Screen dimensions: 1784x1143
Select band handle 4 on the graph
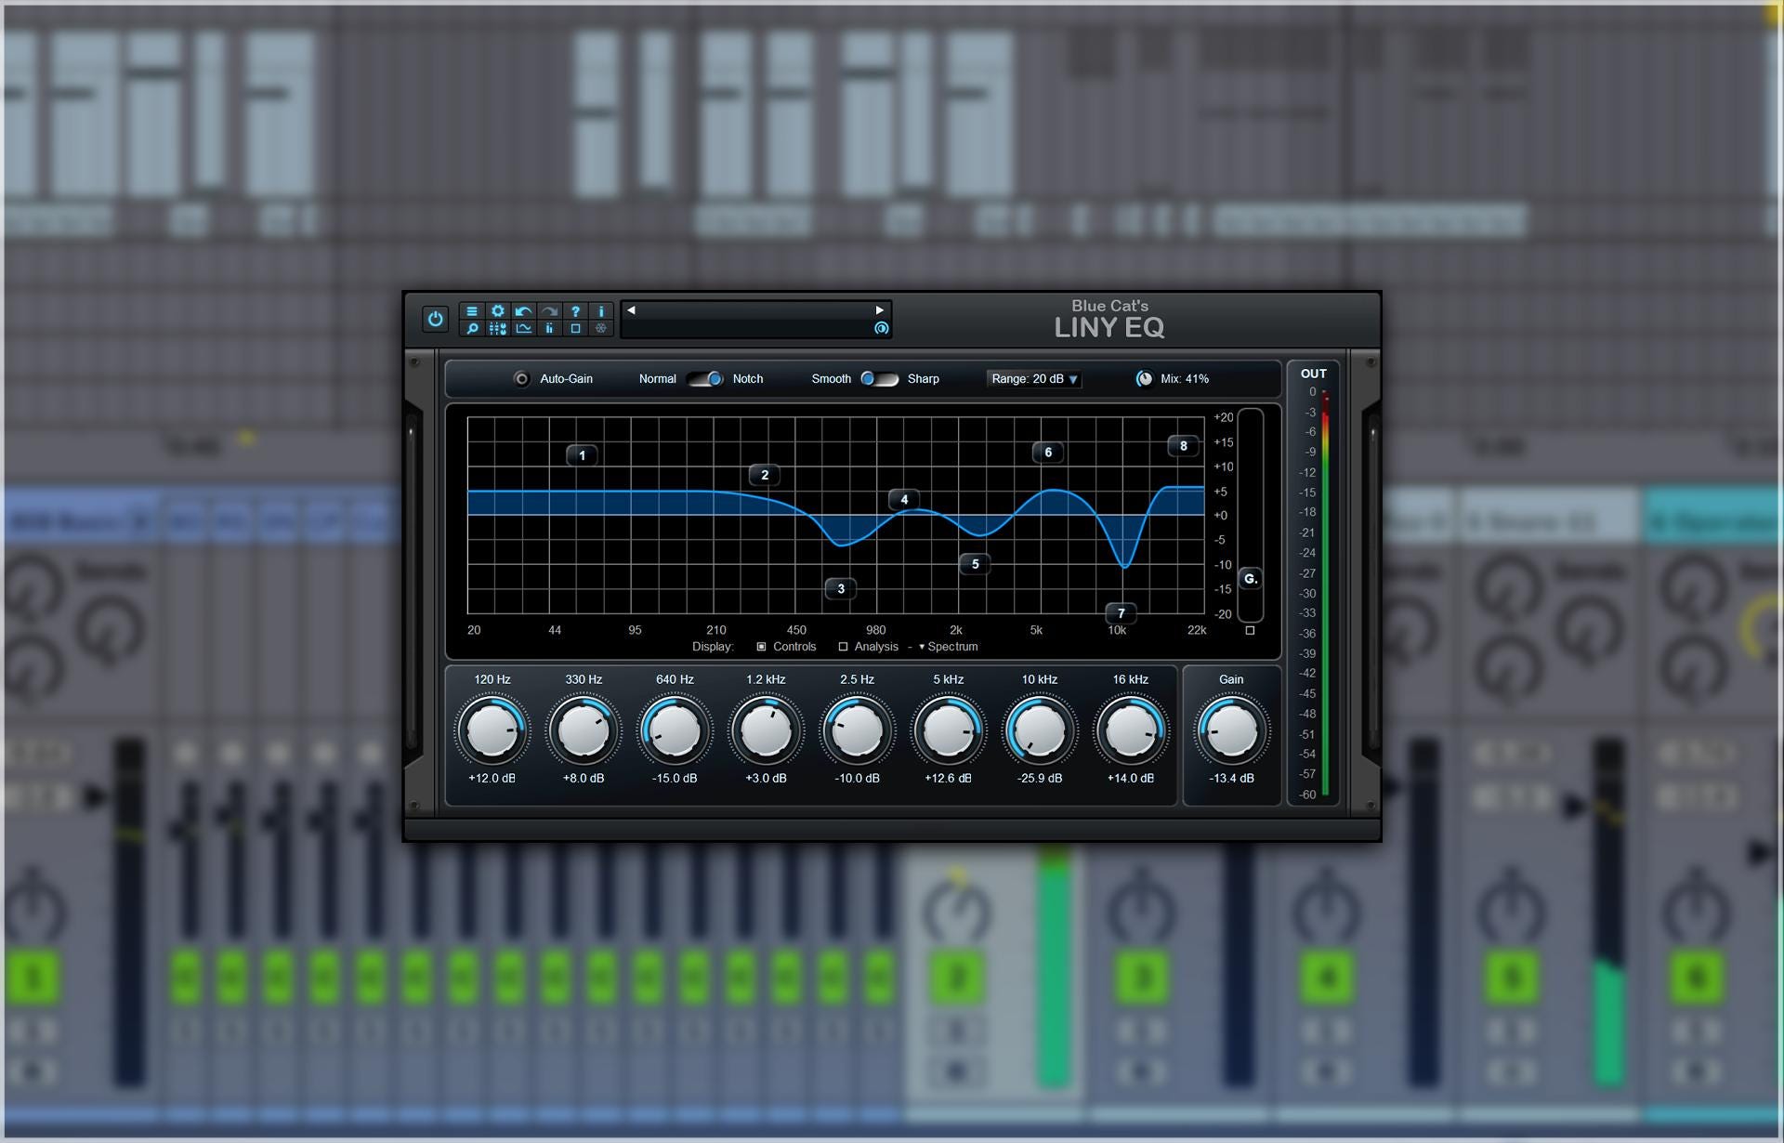tap(904, 500)
